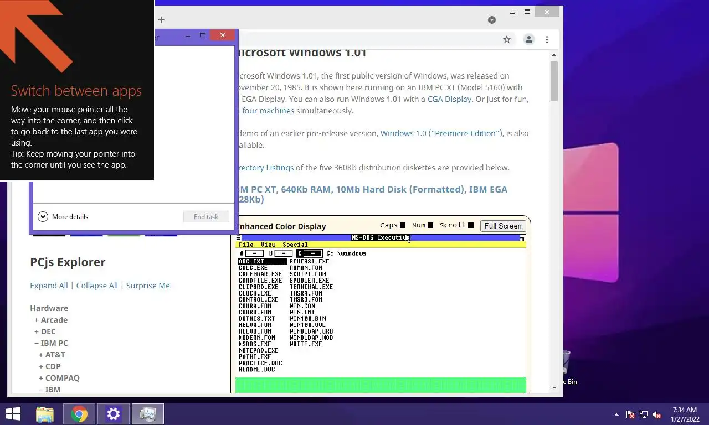Select TERMINAL.EXE in the file list
This screenshot has width=709, height=425.
[311, 287]
